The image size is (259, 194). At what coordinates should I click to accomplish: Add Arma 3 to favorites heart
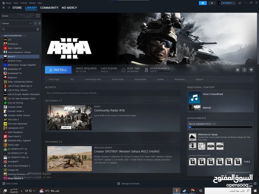click(251, 70)
